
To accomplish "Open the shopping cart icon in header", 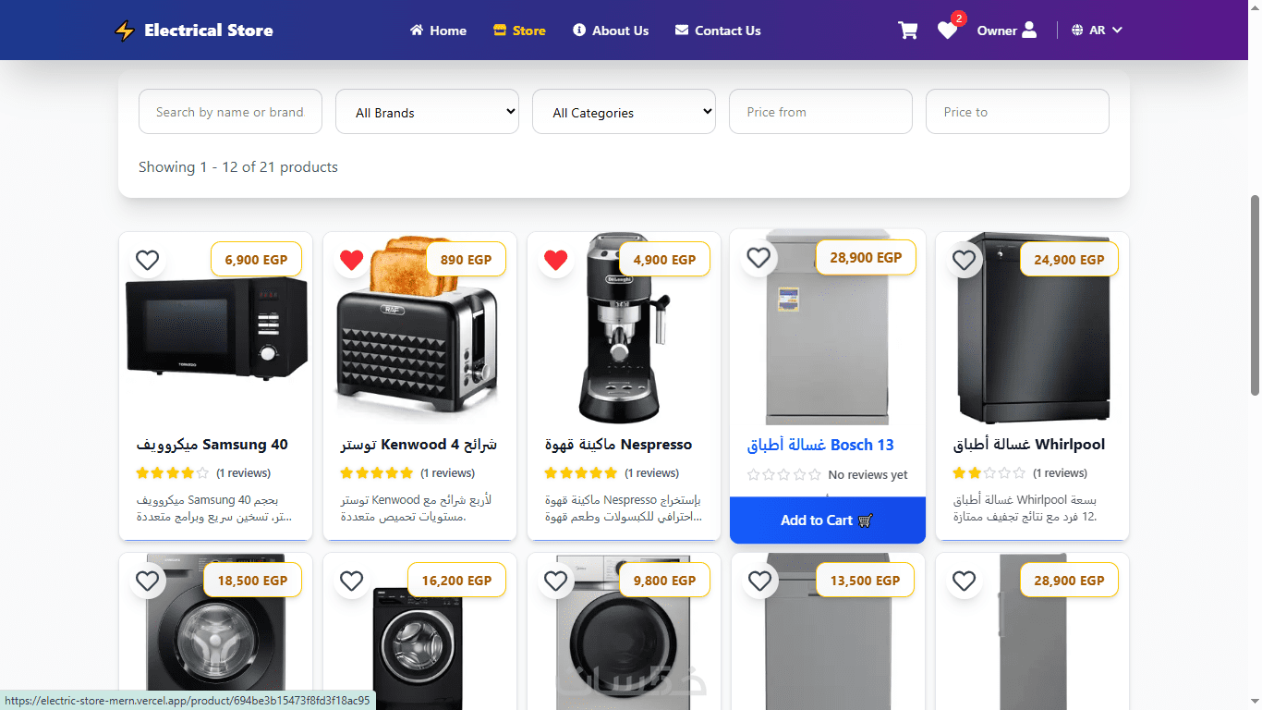I will tap(908, 31).
